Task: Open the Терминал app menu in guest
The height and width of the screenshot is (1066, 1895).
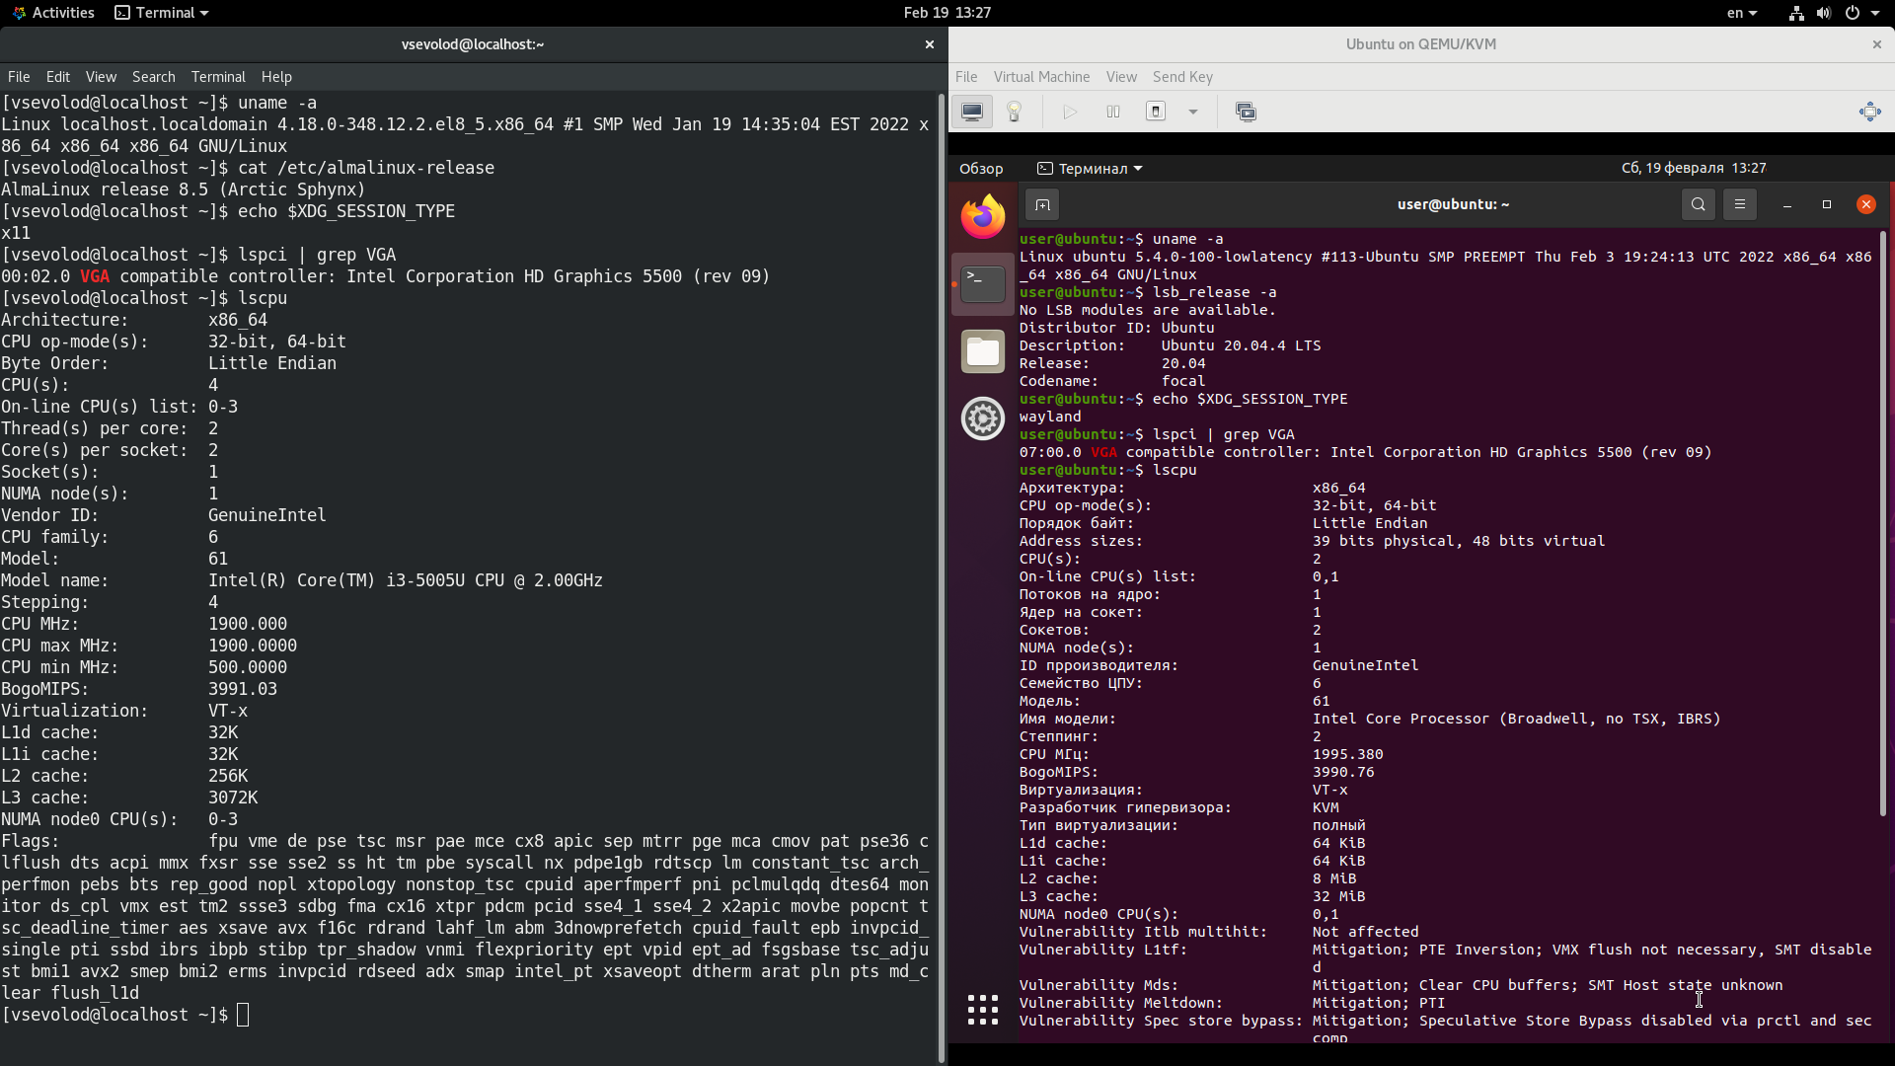Action: coord(1090,169)
